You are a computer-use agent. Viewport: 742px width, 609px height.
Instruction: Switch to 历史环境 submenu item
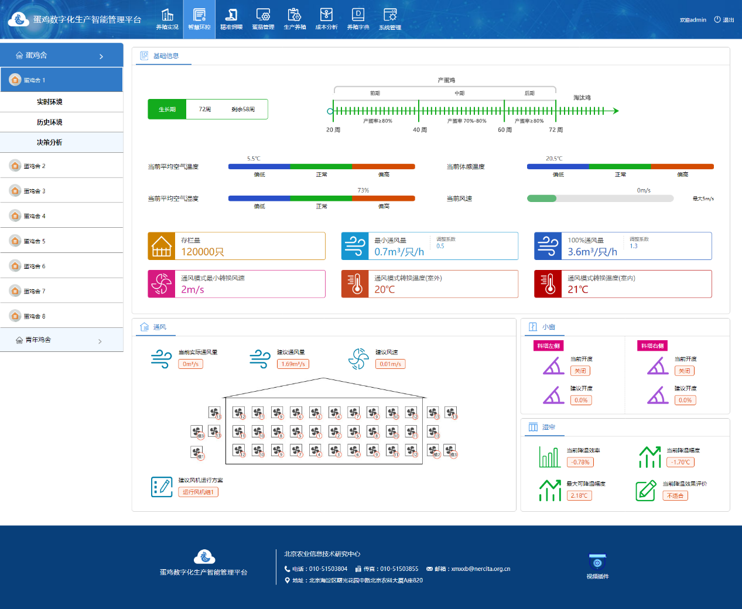(x=50, y=122)
